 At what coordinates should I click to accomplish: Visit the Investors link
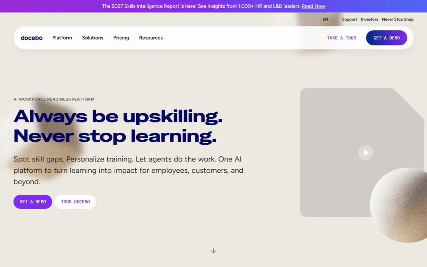click(369, 19)
